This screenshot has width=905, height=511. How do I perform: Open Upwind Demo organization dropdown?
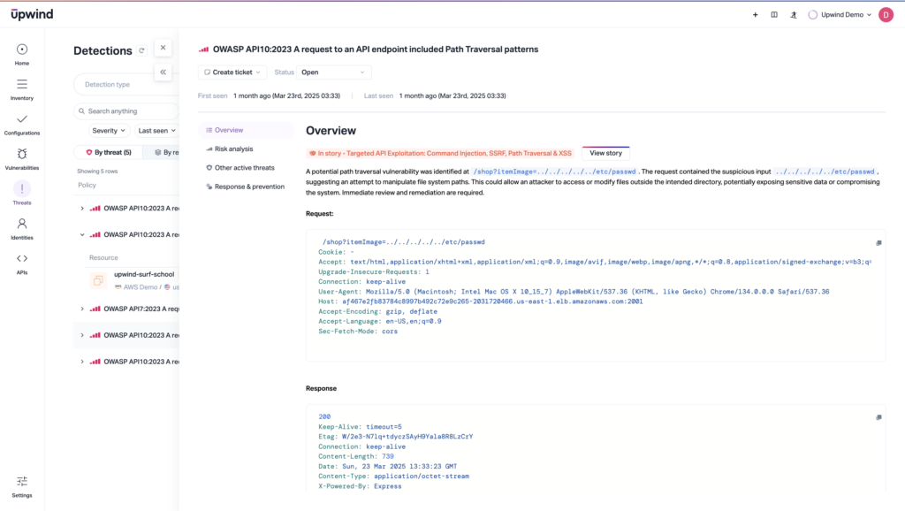tap(840, 15)
